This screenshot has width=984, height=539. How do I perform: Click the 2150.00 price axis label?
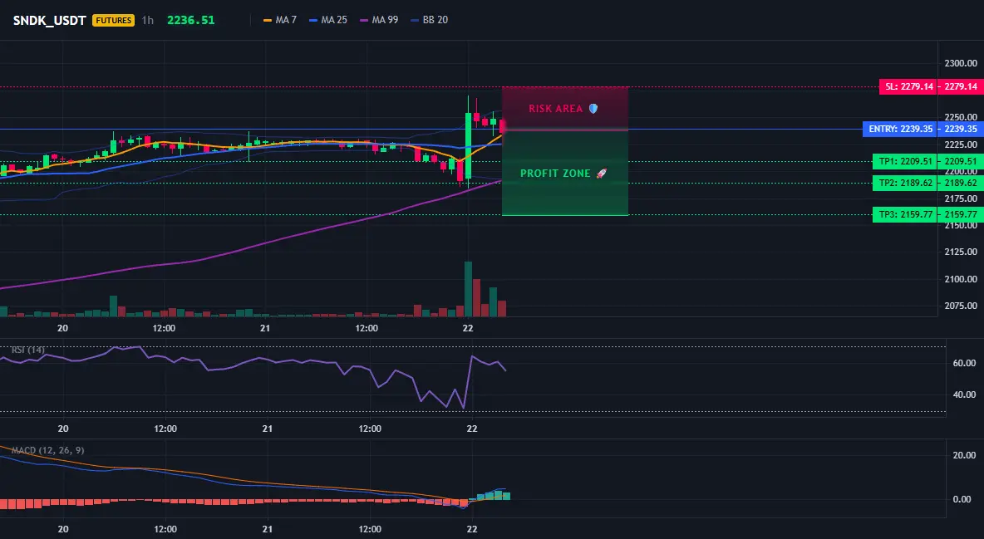pyautogui.click(x=960, y=226)
